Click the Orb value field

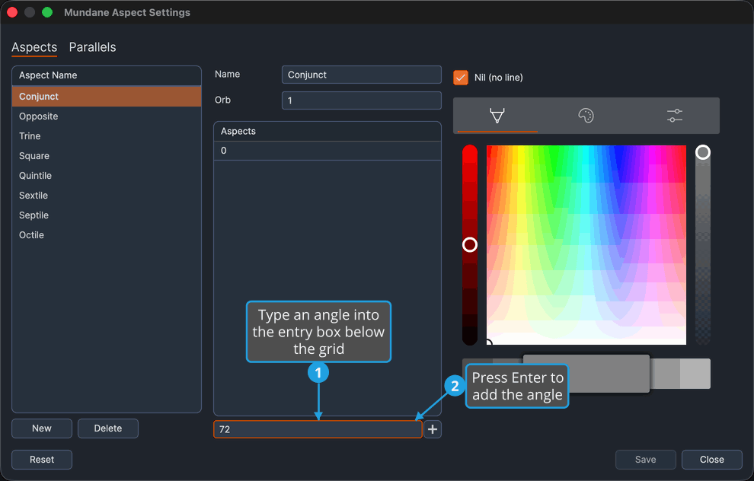[361, 100]
